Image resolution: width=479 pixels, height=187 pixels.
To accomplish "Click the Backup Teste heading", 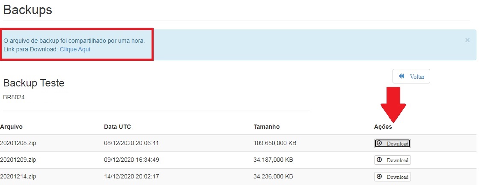I will pyautogui.click(x=34, y=83).
